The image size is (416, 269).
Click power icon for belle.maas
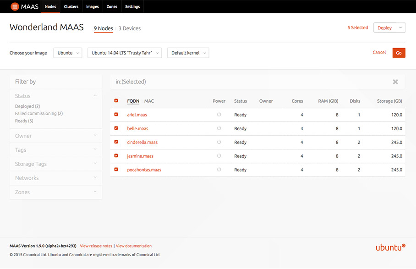[219, 128]
